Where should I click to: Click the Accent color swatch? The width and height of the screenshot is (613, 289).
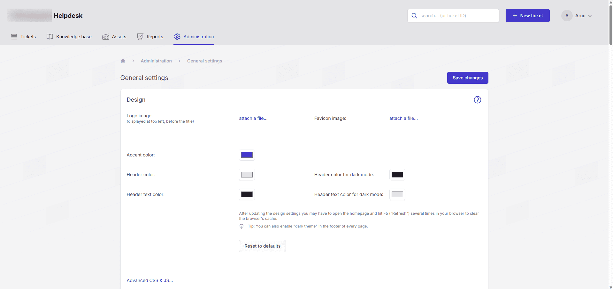tap(247, 155)
